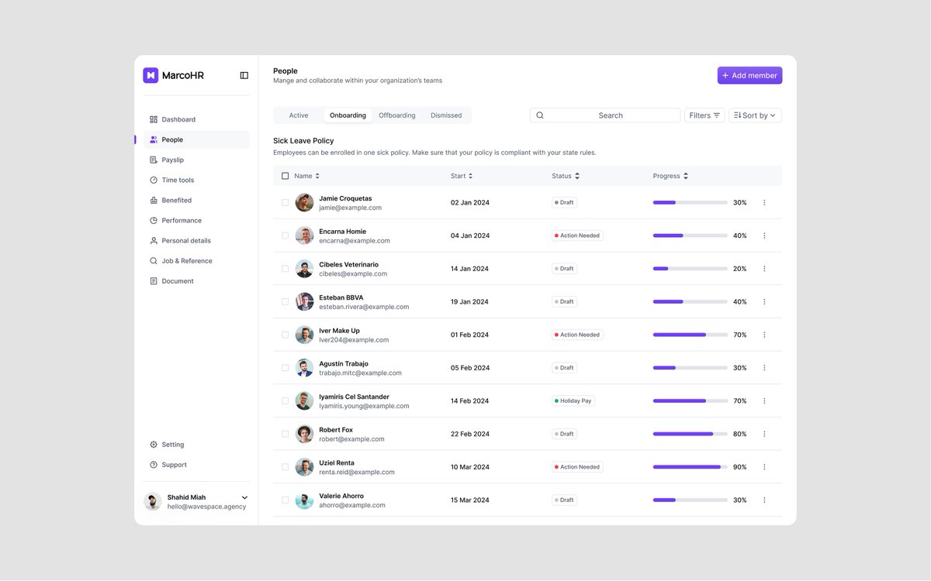This screenshot has width=931, height=581.
Task: Open row menu for Agustín Trabajo
Action: point(764,368)
